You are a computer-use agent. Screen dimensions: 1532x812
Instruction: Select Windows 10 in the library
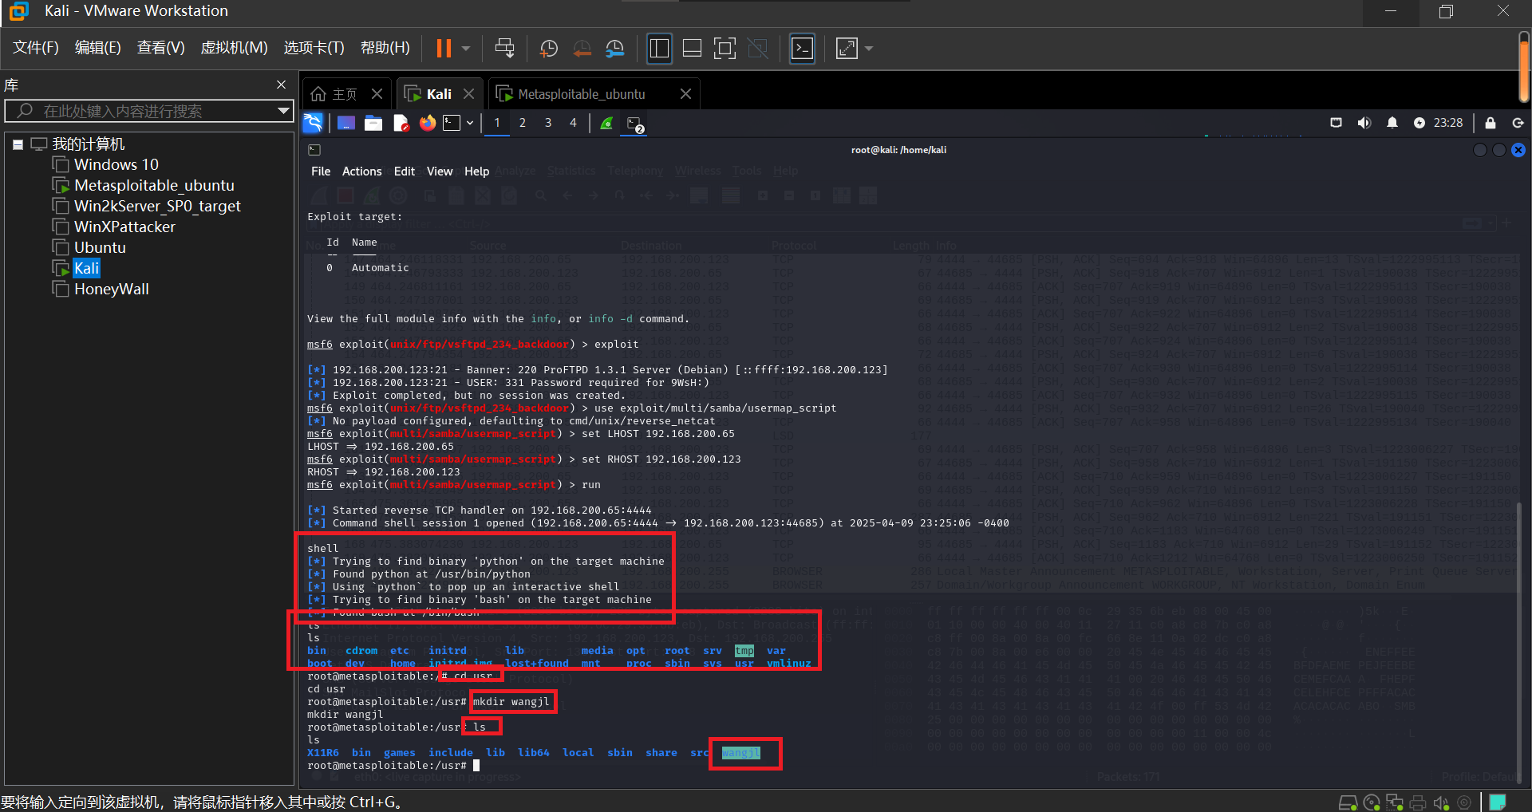tap(116, 164)
